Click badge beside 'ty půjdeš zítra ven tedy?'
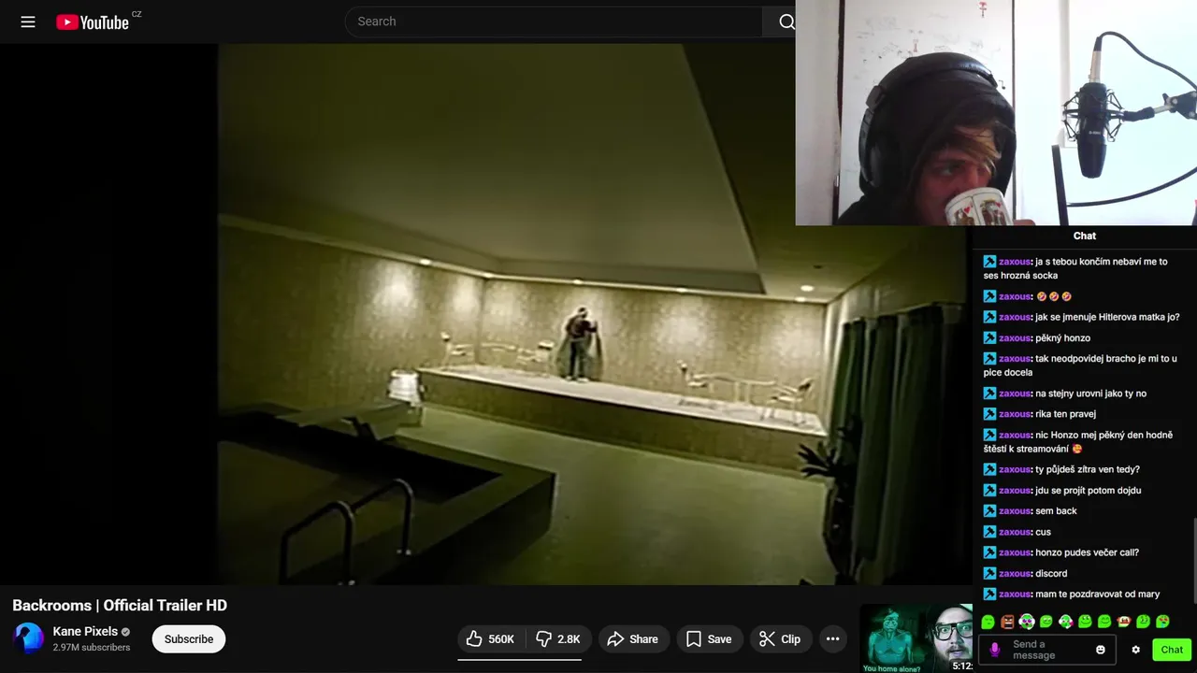1197x673 pixels. (x=989, y=469)
